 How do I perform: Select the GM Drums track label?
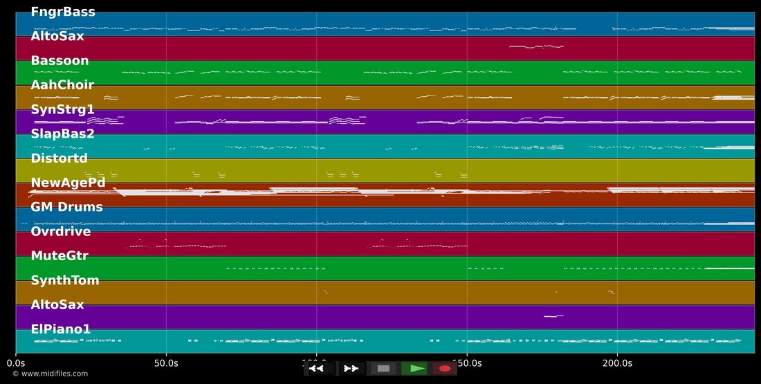67,208
